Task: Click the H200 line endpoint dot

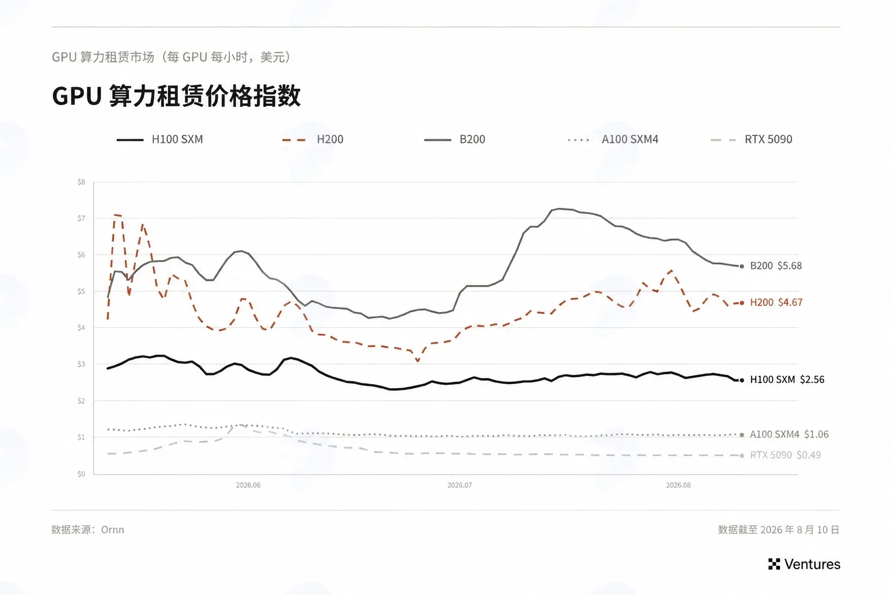Action: pos(742,303)
